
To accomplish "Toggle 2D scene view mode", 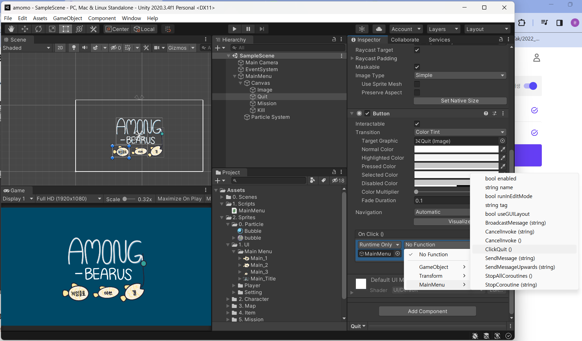I will click(x=60, y=48).
